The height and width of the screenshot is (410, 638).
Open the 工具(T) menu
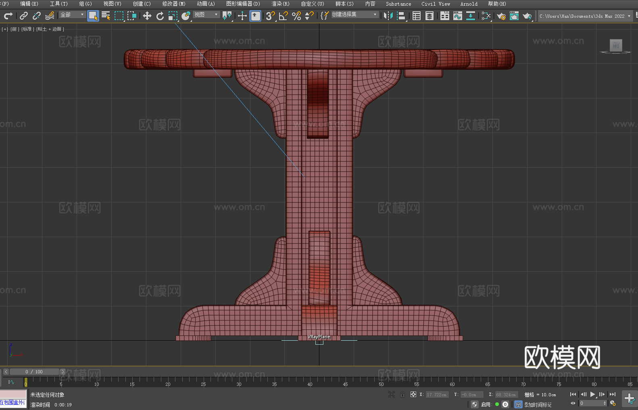click(58, 4)
